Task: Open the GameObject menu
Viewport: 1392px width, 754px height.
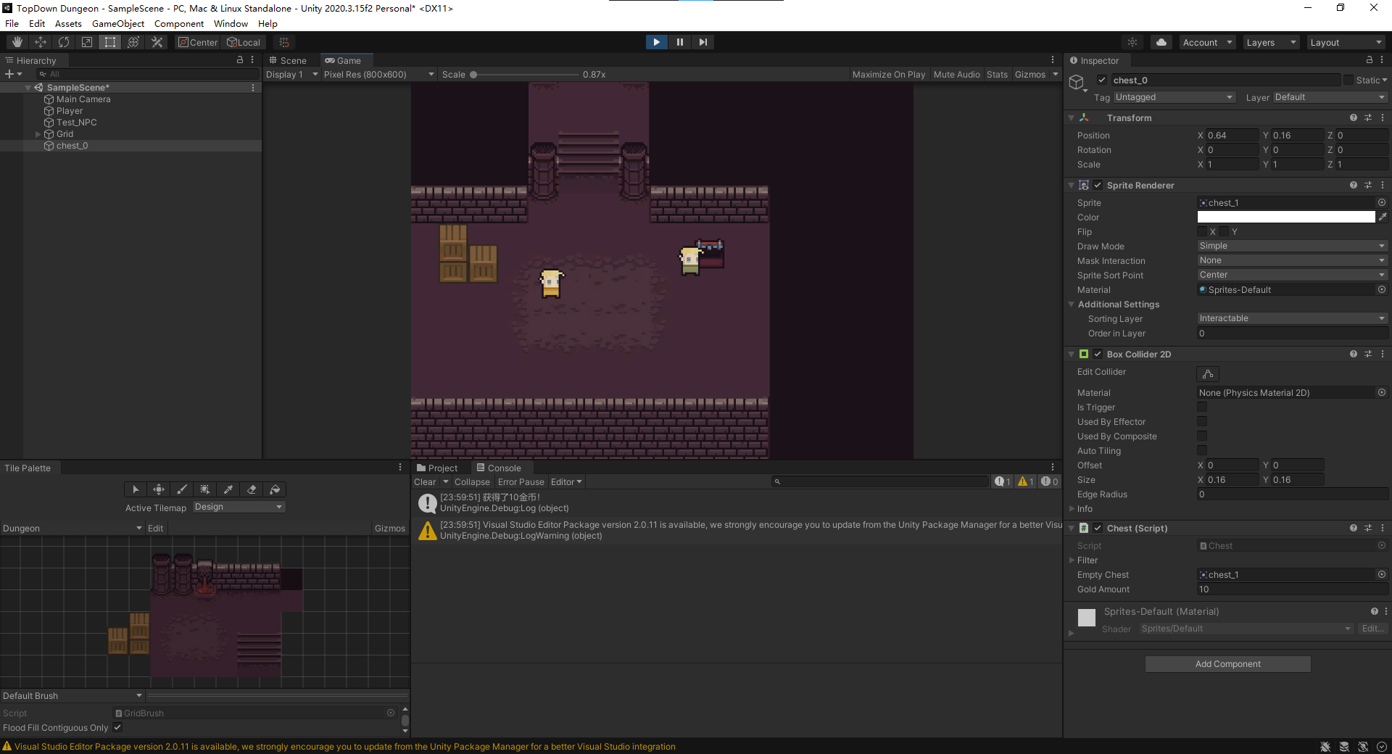Action: click(117, 24)
